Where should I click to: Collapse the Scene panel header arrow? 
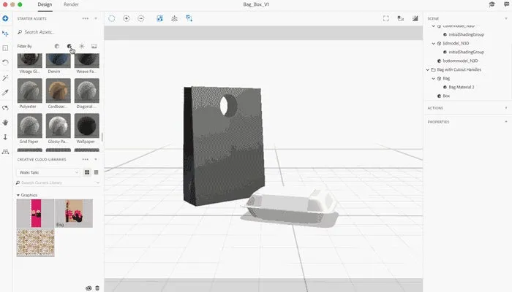point(506,18)
